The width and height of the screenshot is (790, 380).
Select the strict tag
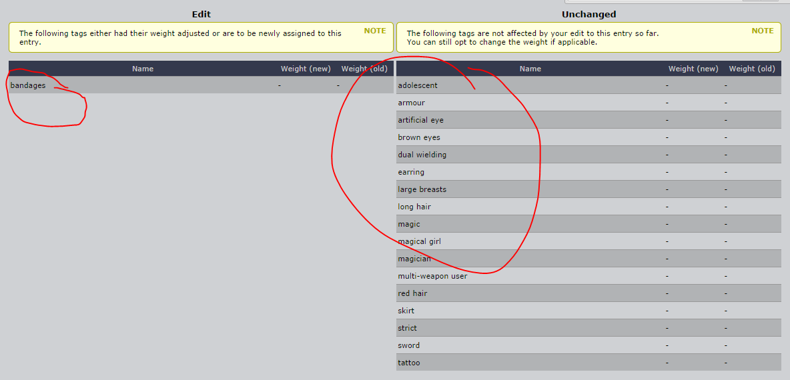click(x=407, y=328)
